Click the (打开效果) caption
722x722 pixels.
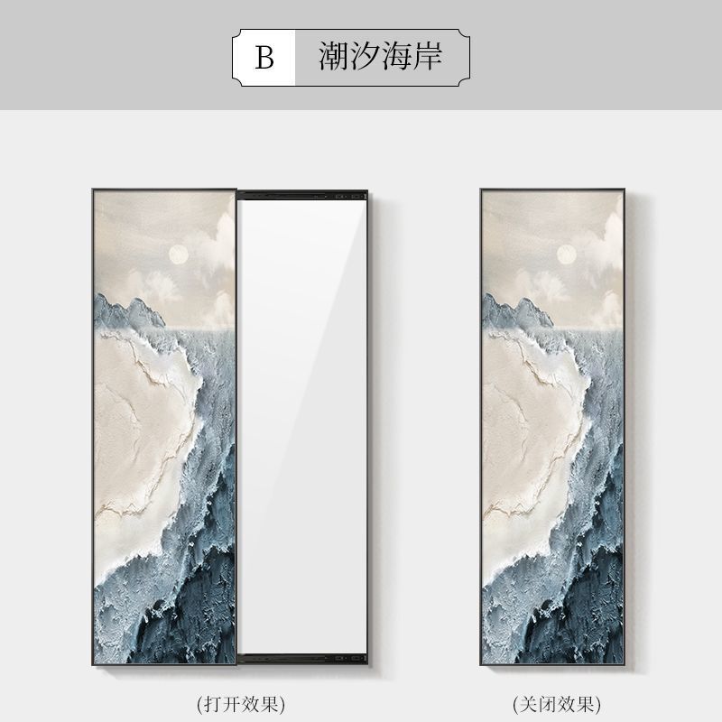(x=241, y=705)
